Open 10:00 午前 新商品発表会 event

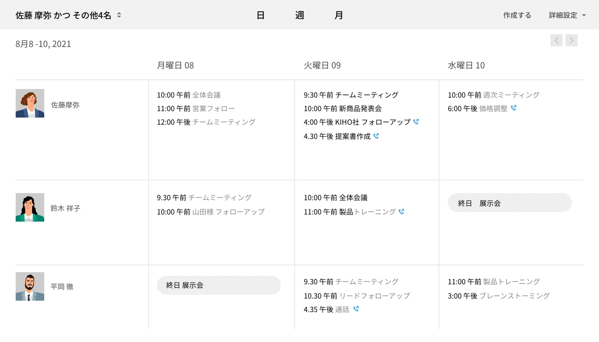pyautogui.click(x=343, y=109)
